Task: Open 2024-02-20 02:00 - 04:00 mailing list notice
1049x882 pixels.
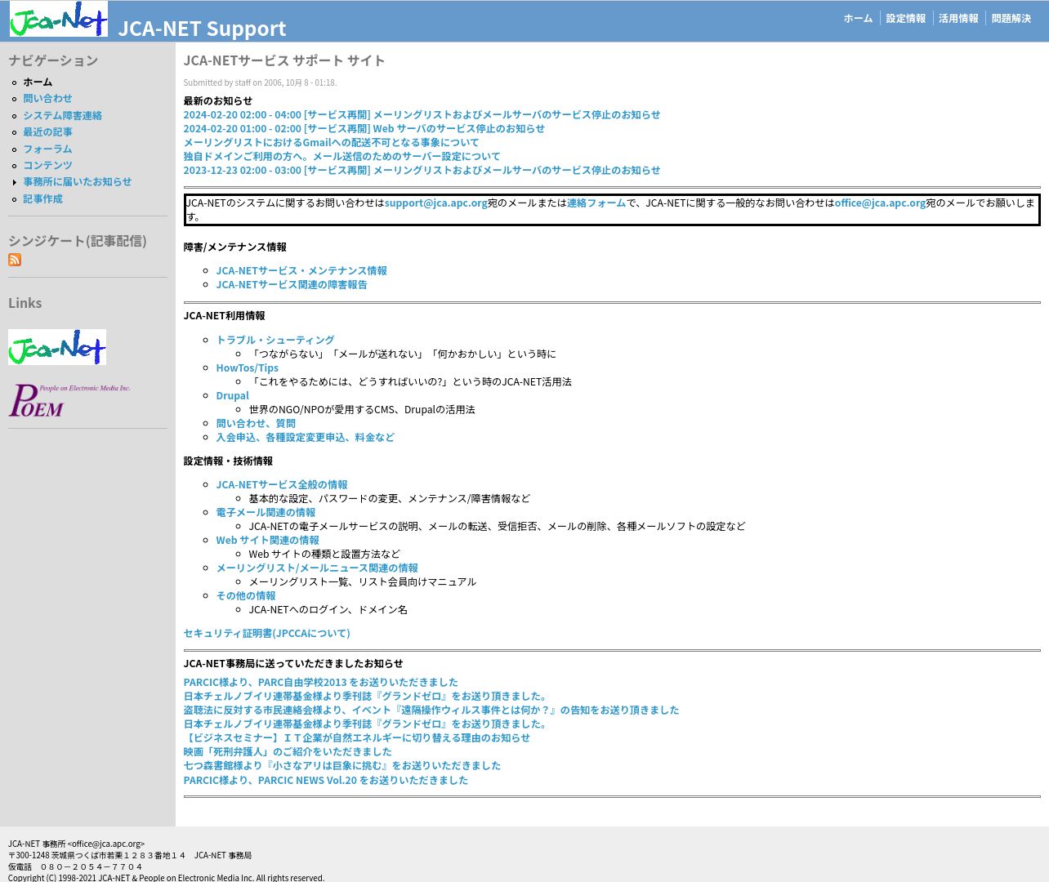Action: coord(422,114)
